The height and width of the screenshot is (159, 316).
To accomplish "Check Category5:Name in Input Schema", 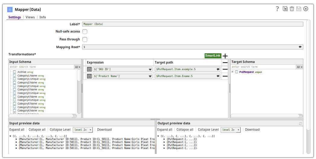I will tap(14, 104).
